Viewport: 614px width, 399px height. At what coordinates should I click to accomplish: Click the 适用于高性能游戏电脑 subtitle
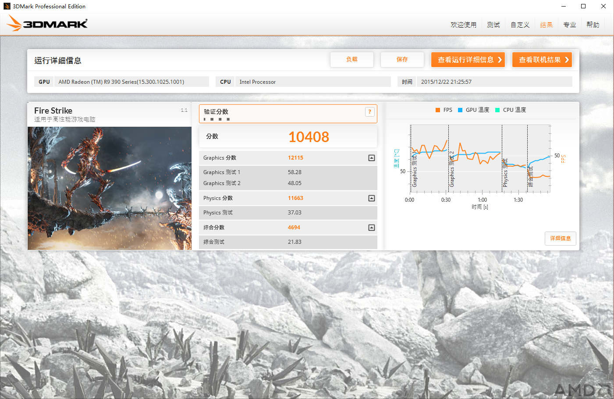coord(65,119)
